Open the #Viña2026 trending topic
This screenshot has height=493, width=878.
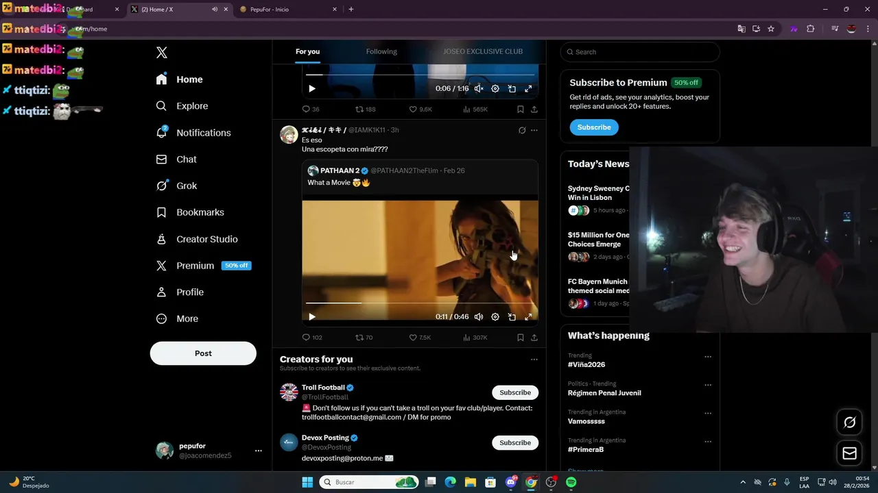(586, 365)
